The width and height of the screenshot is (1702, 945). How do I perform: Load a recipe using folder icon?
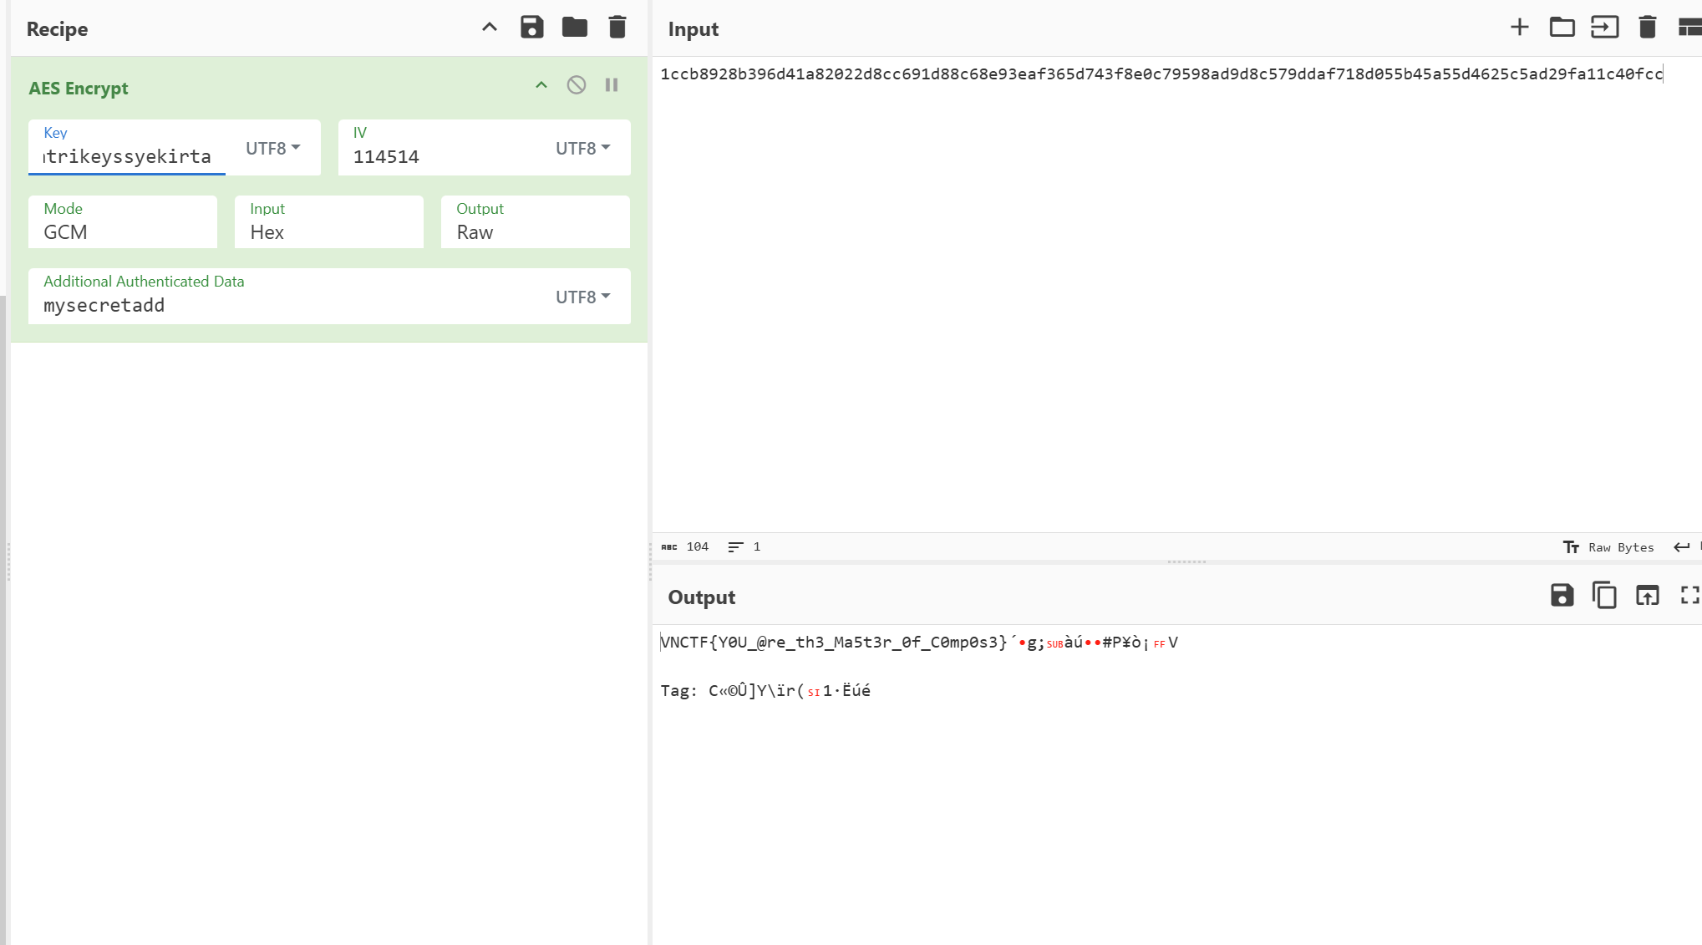pyautogui.click(x=574, y=28)
